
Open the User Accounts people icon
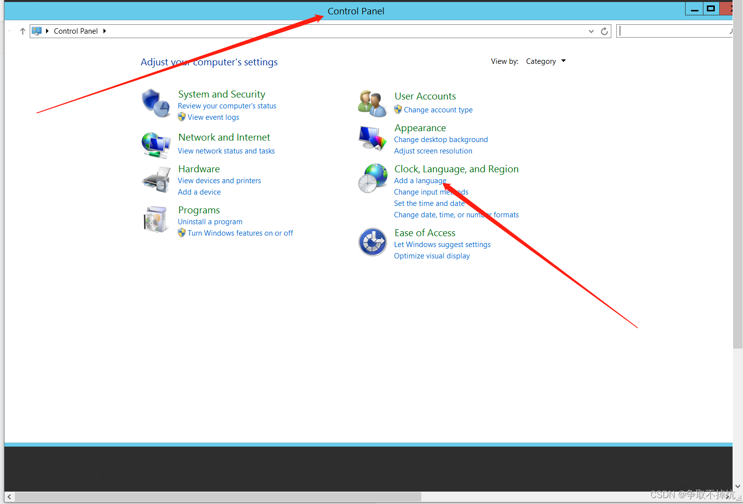pos(372,103)
